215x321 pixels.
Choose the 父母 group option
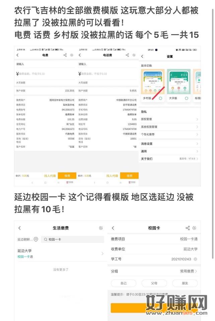point(154,283)
